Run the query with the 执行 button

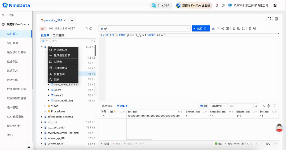(x=201, y=29)
